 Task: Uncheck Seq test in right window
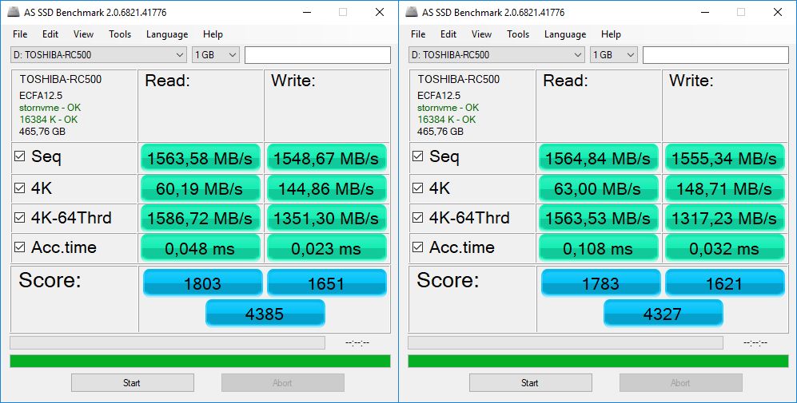pos(417,156)
